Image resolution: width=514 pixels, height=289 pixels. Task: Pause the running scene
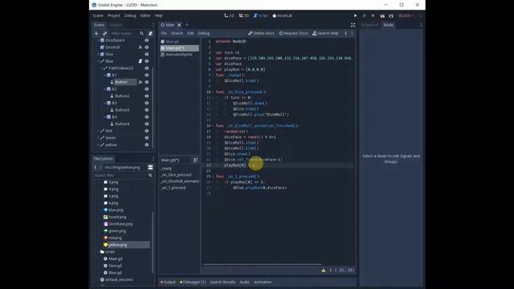point(364,16)
